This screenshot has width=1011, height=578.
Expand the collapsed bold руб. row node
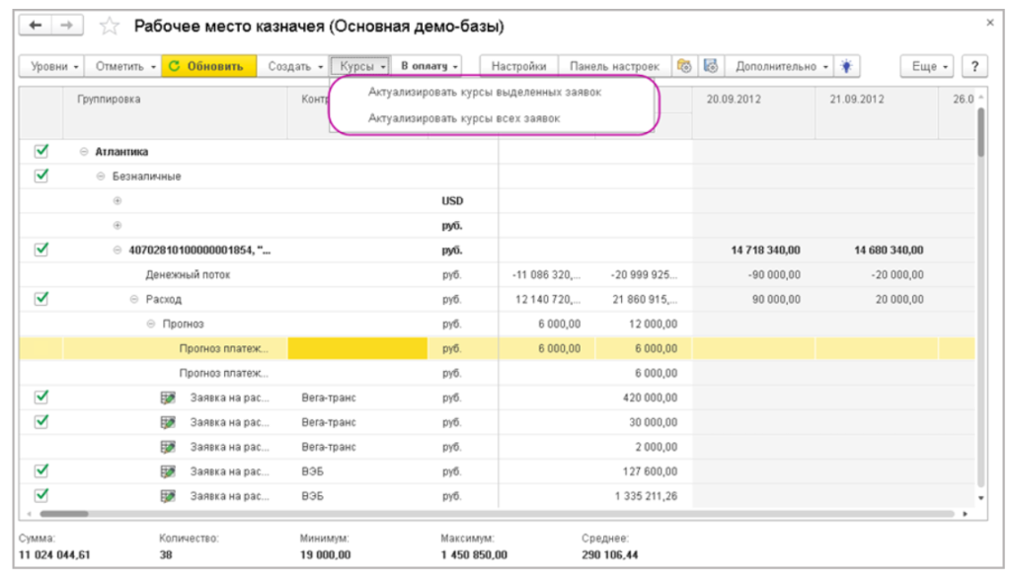pos(117,225)
